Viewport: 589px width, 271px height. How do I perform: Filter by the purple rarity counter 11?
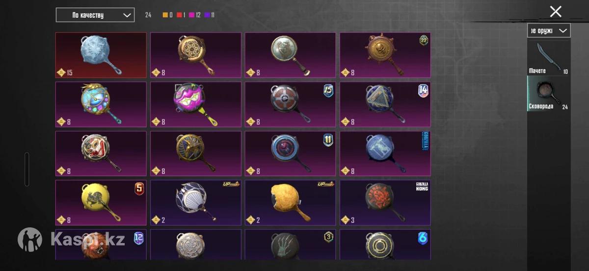pos(210,15)
